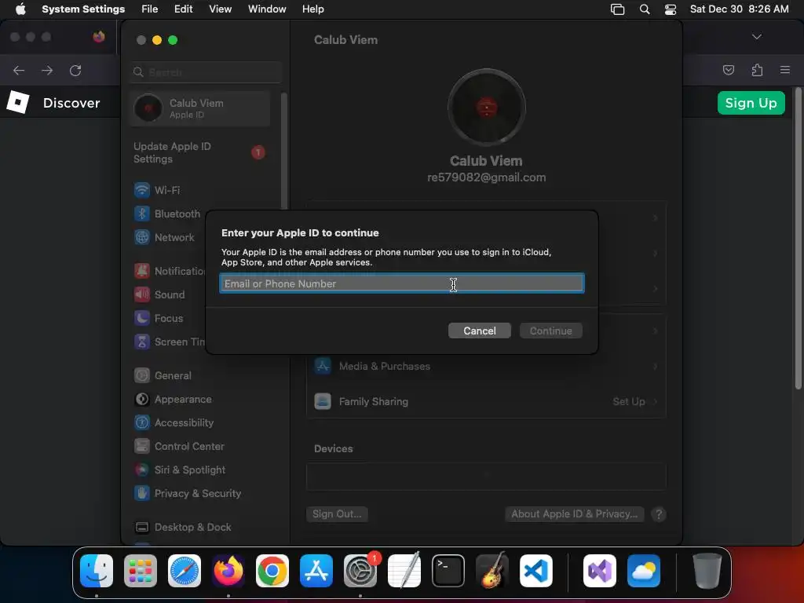Open the Window menu
The height and width of the screenshot is (603, 804).
coord(267,9)
